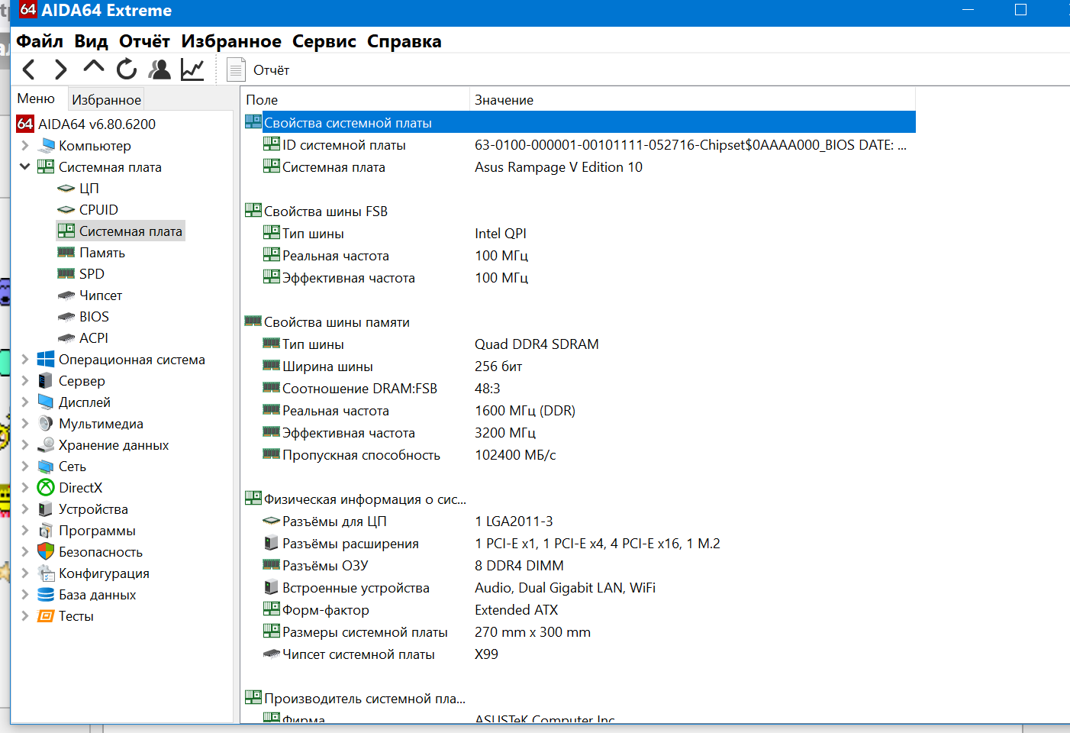Open the Избранное menu in the menu bar
The image size is (1070, 733).
coord(231,41)
